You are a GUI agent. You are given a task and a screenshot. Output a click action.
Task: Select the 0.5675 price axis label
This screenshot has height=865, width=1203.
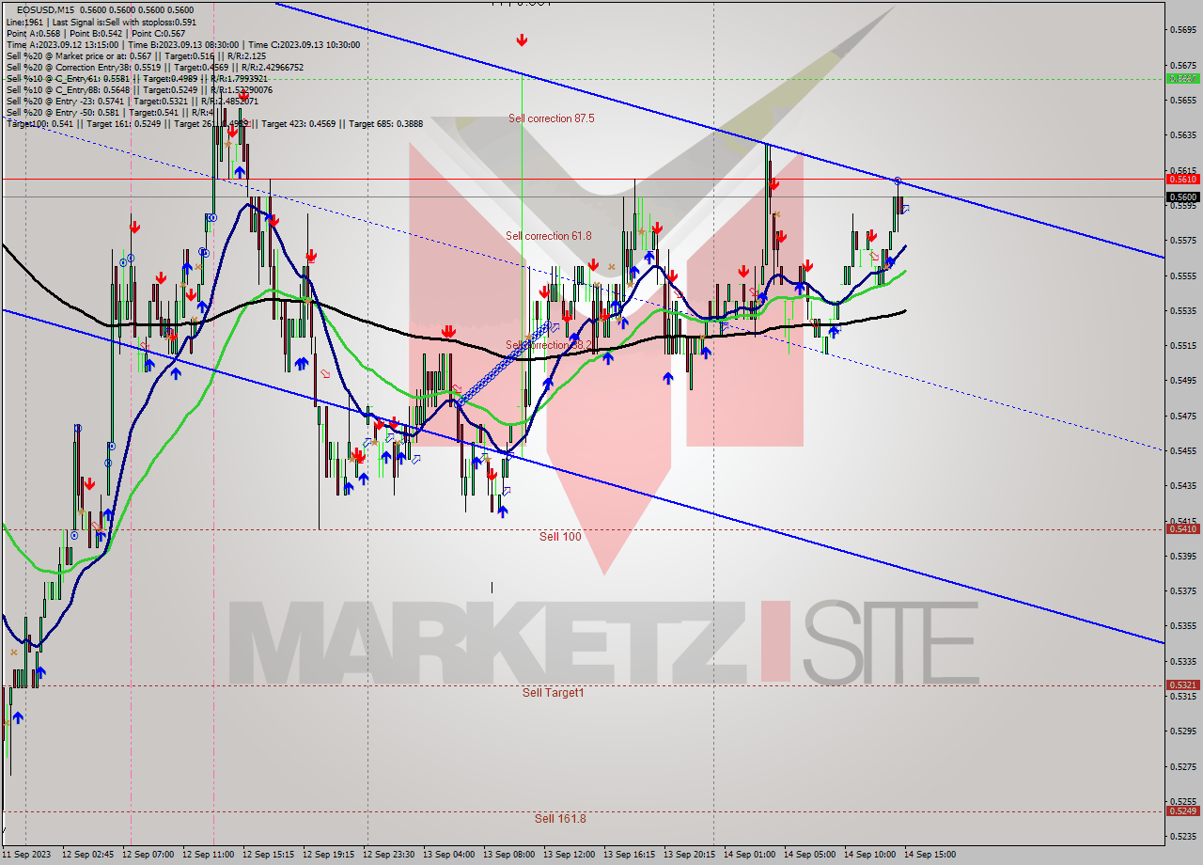pyautogui.click(x=1182, y=64)
